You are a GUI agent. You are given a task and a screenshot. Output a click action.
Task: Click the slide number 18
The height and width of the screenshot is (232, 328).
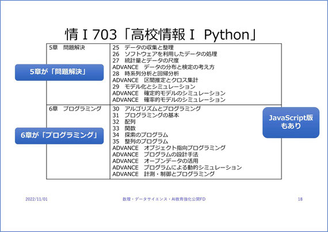click(x=300, y=199)
